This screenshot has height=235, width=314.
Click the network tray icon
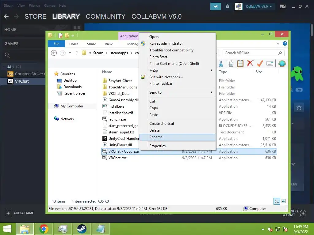point(278,229)
